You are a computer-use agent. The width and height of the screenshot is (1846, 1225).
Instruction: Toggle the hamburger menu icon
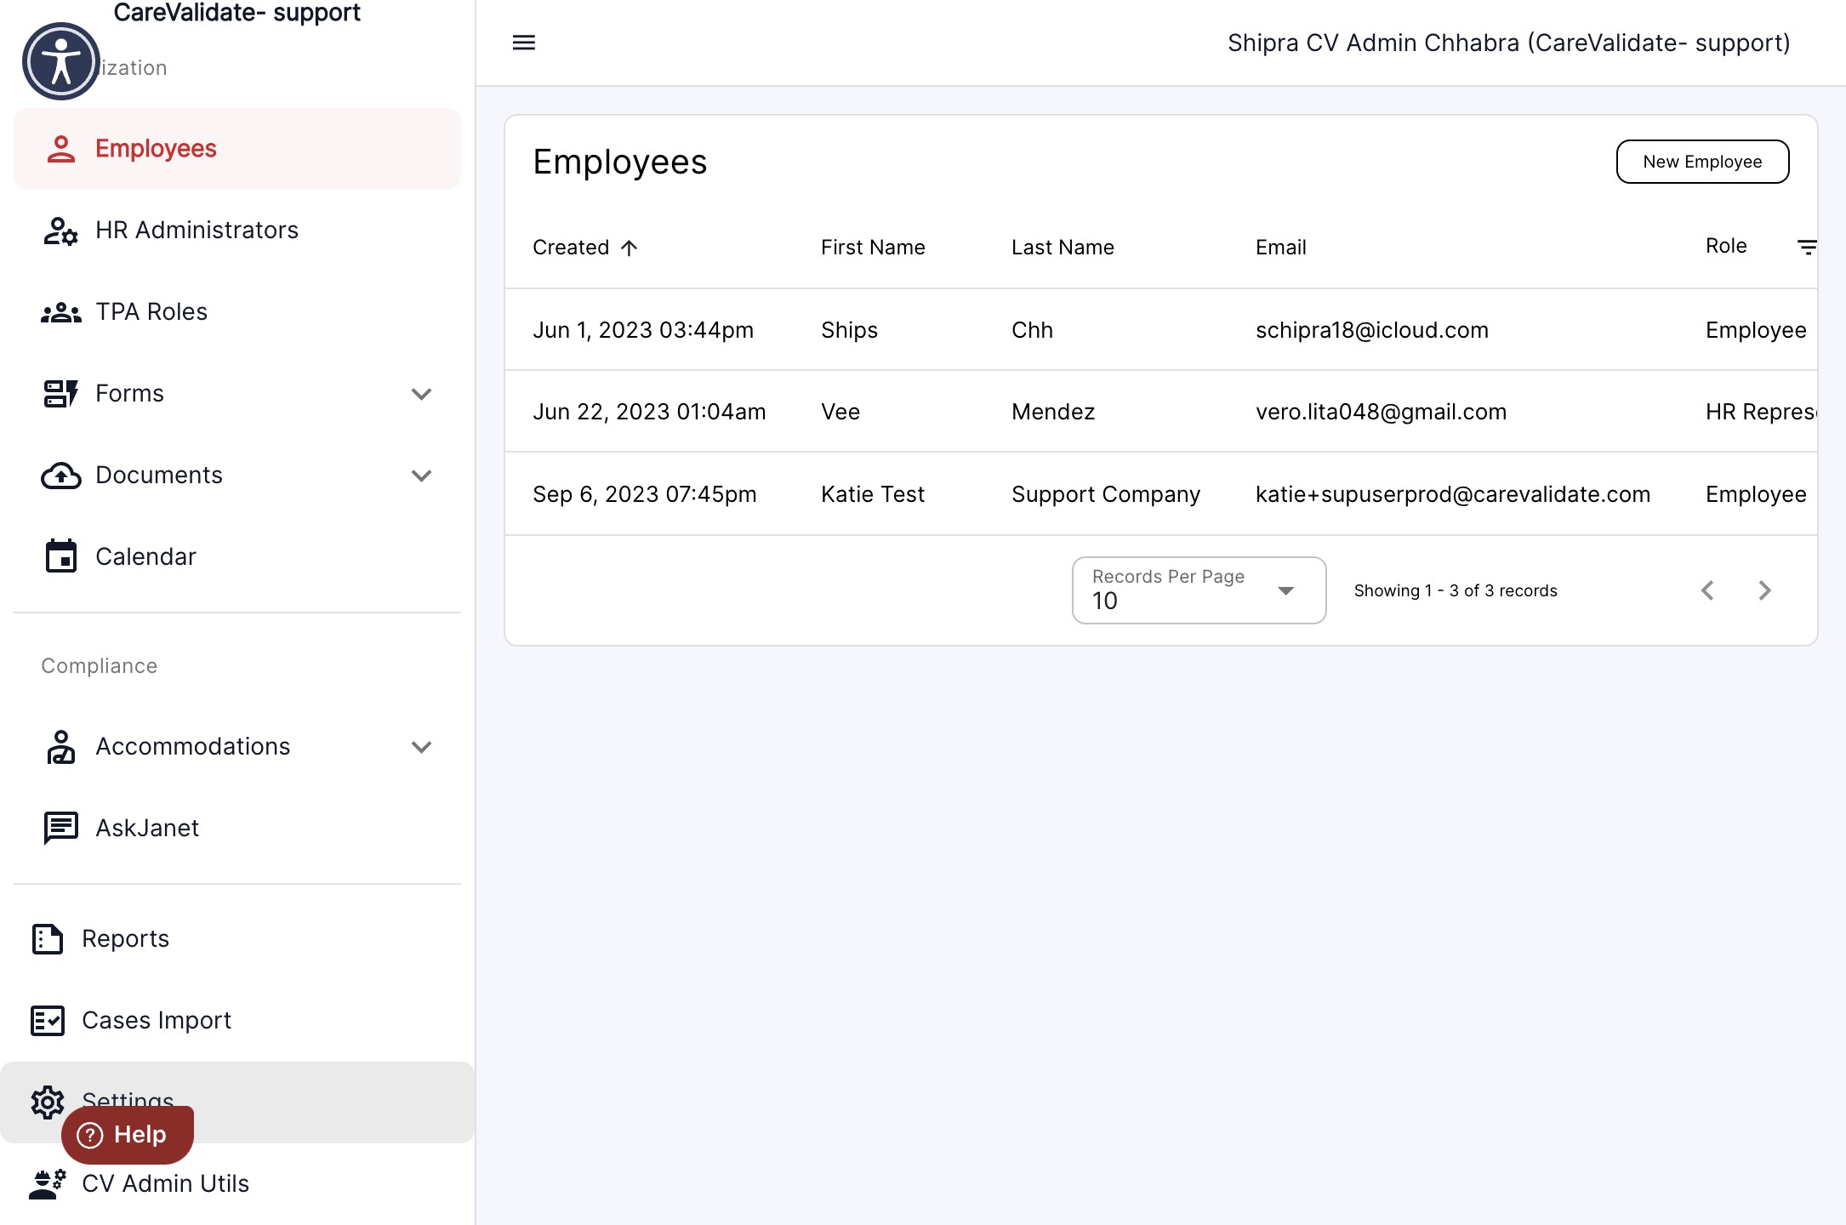coord(524,43)
